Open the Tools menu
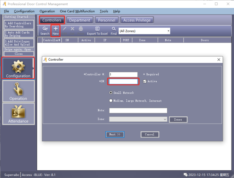Viewport: 234px width, 178px height. (104, 11)
